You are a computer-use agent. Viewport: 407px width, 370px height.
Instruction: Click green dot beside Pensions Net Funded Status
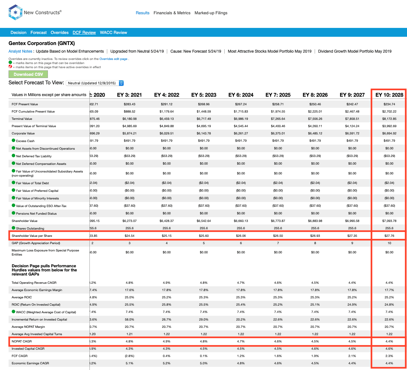[x=14, y=213]
